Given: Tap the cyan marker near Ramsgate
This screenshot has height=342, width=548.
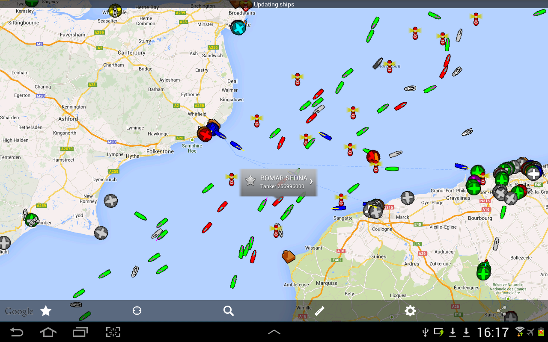Looking at the screenshot, I should 238,28.
